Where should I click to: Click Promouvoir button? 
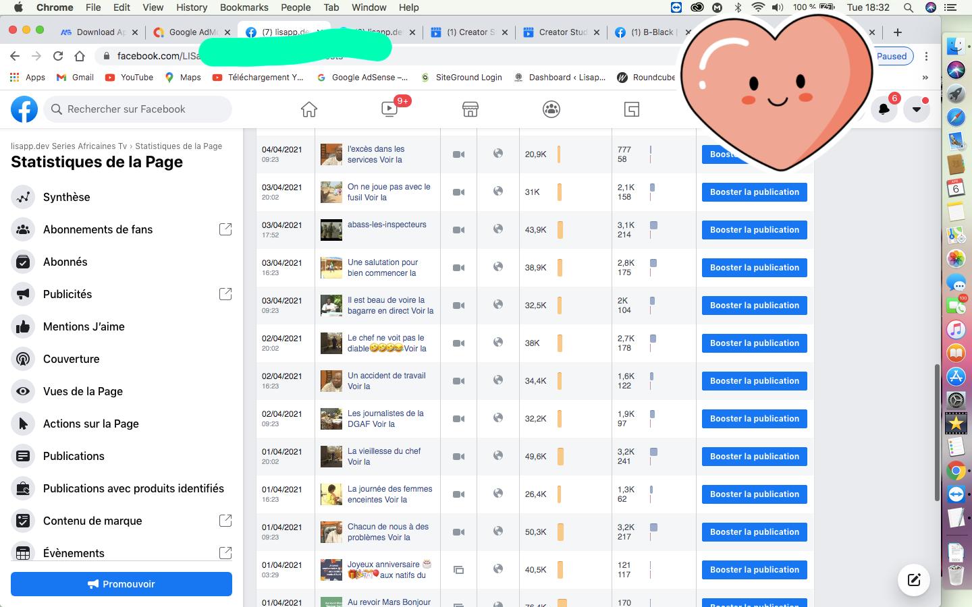click(122, 584)
